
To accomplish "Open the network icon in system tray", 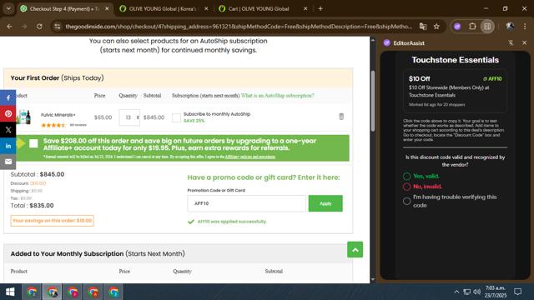I will tap(467, 292).
